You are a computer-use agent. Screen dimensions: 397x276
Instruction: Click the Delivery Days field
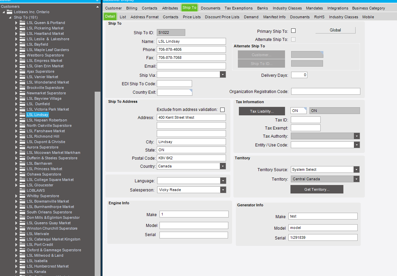point(299,75)
